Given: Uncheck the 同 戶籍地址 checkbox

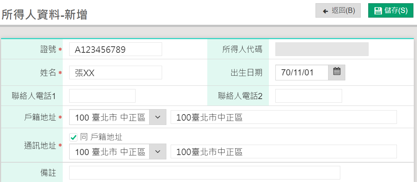Looking at the screenshot, I should point(74,137).
